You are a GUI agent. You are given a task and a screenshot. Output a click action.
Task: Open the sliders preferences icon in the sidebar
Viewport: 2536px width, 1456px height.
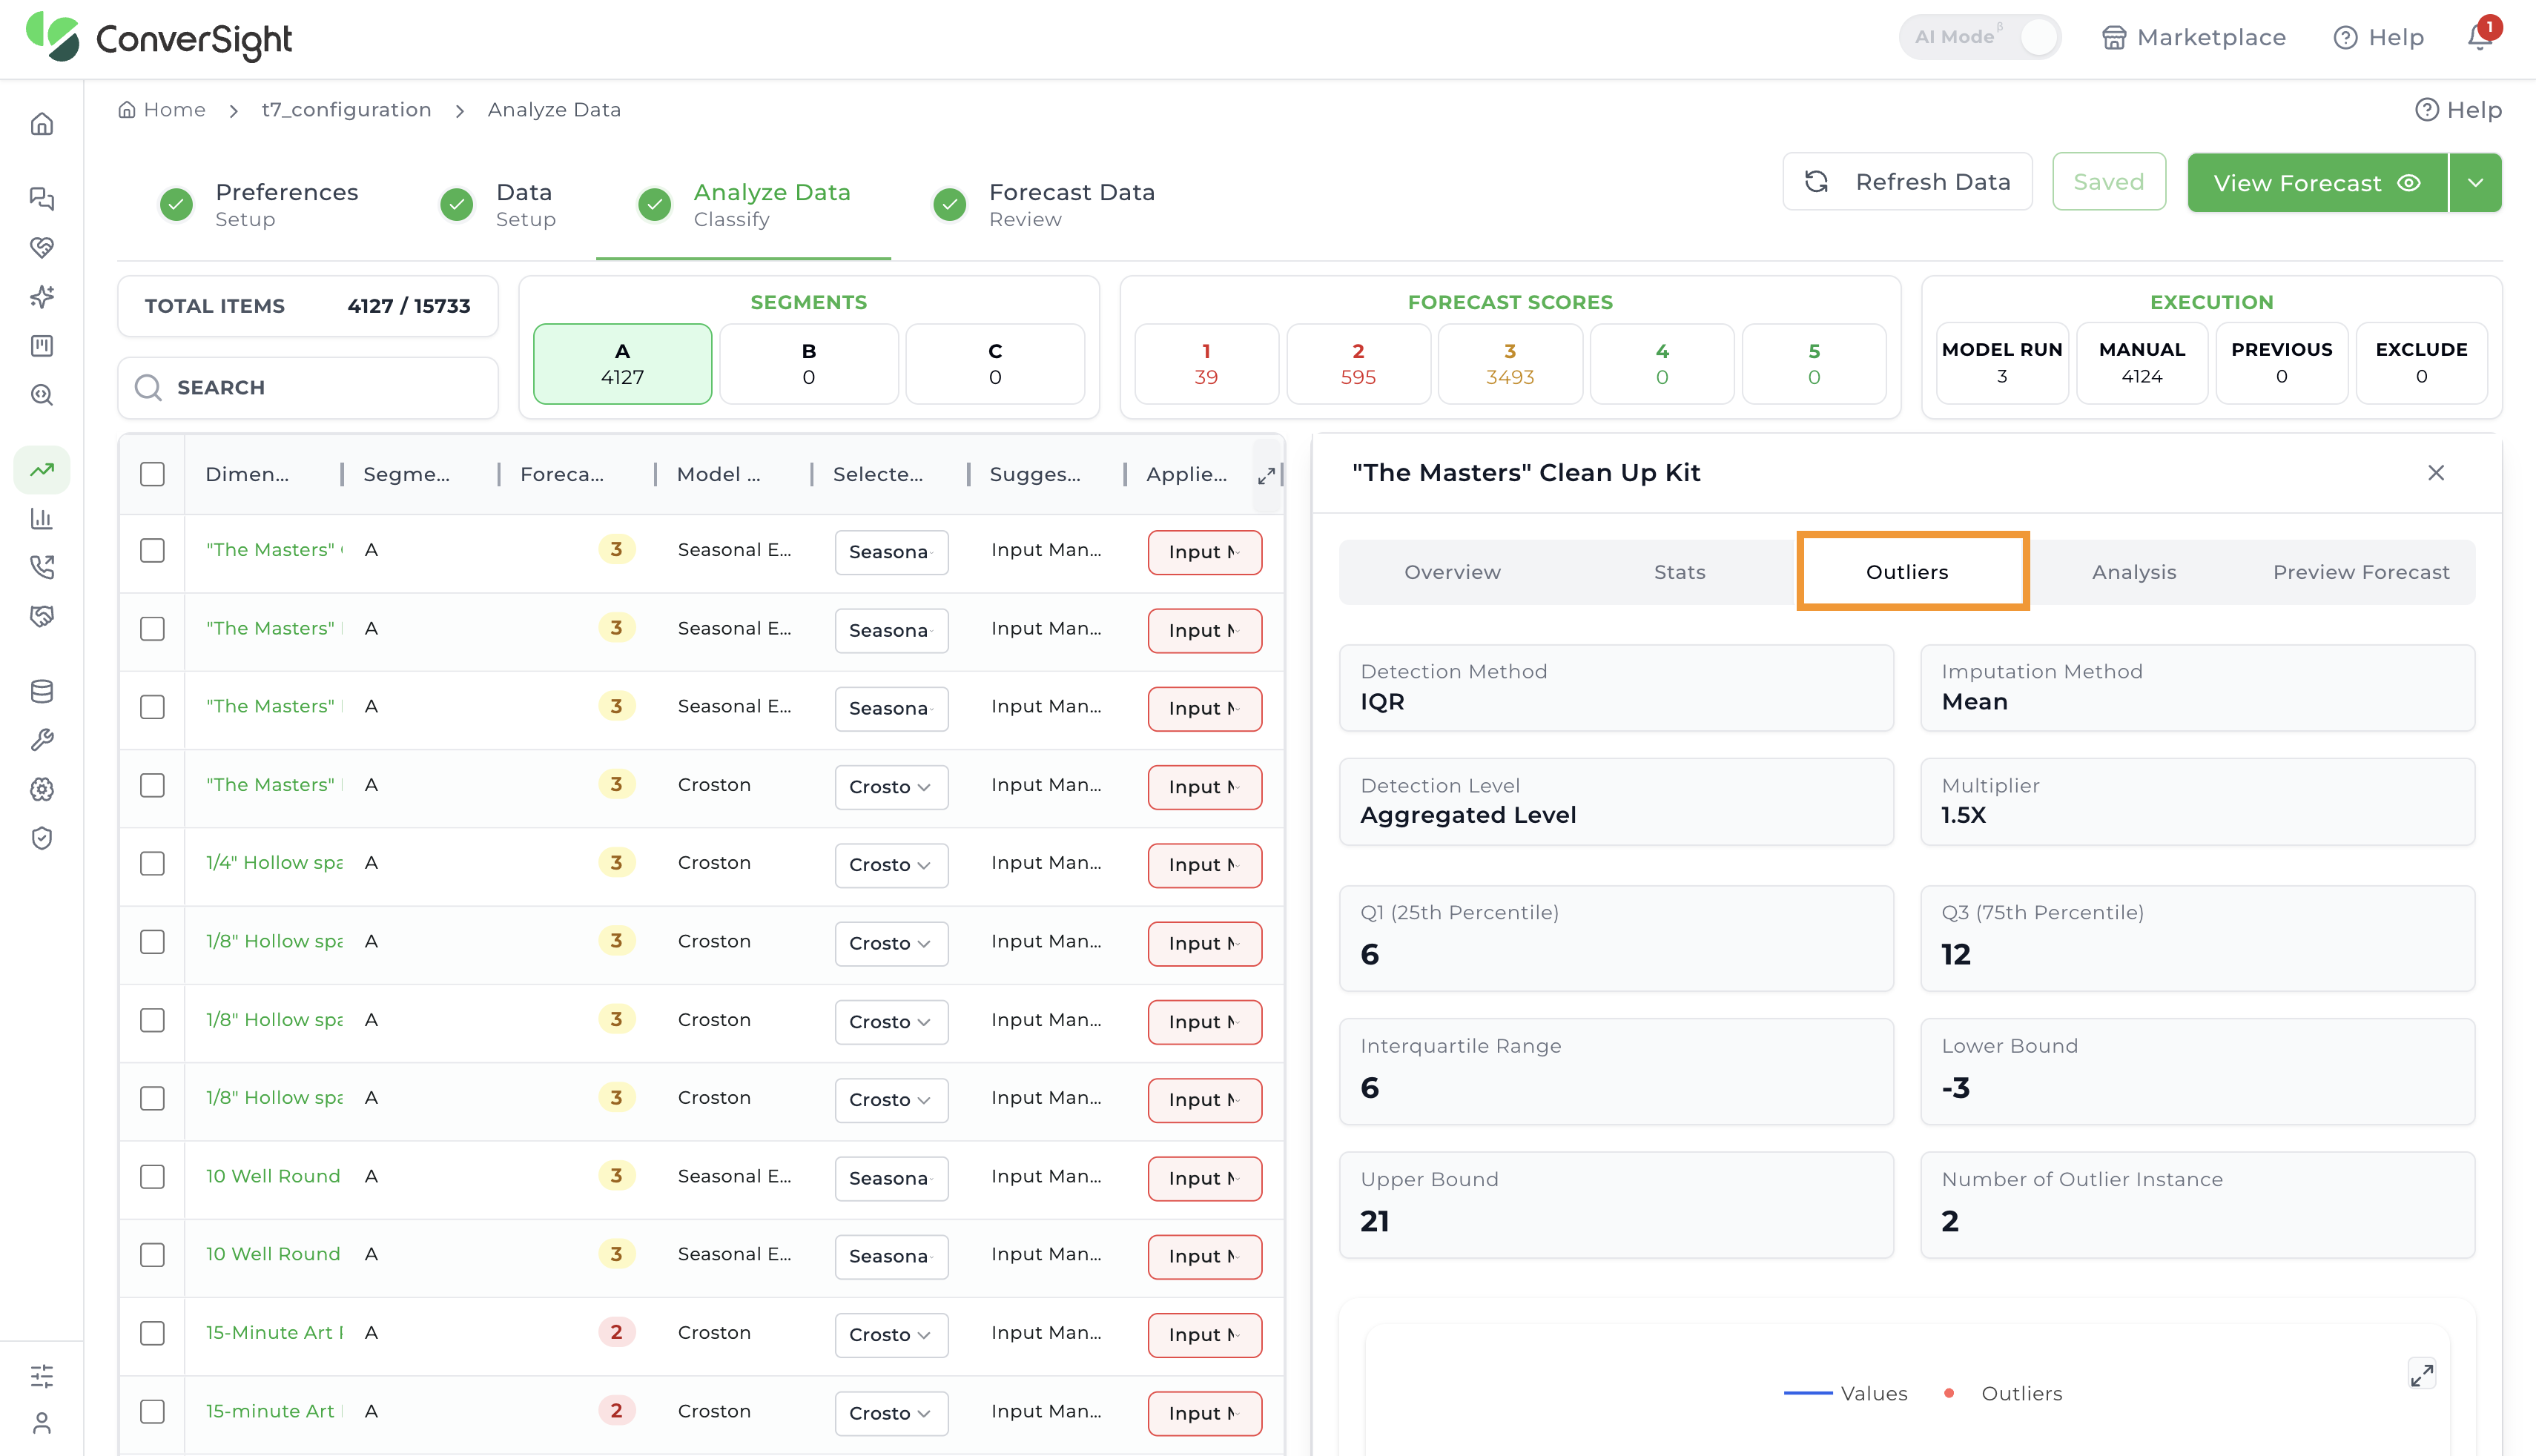tap(42, 1376)
